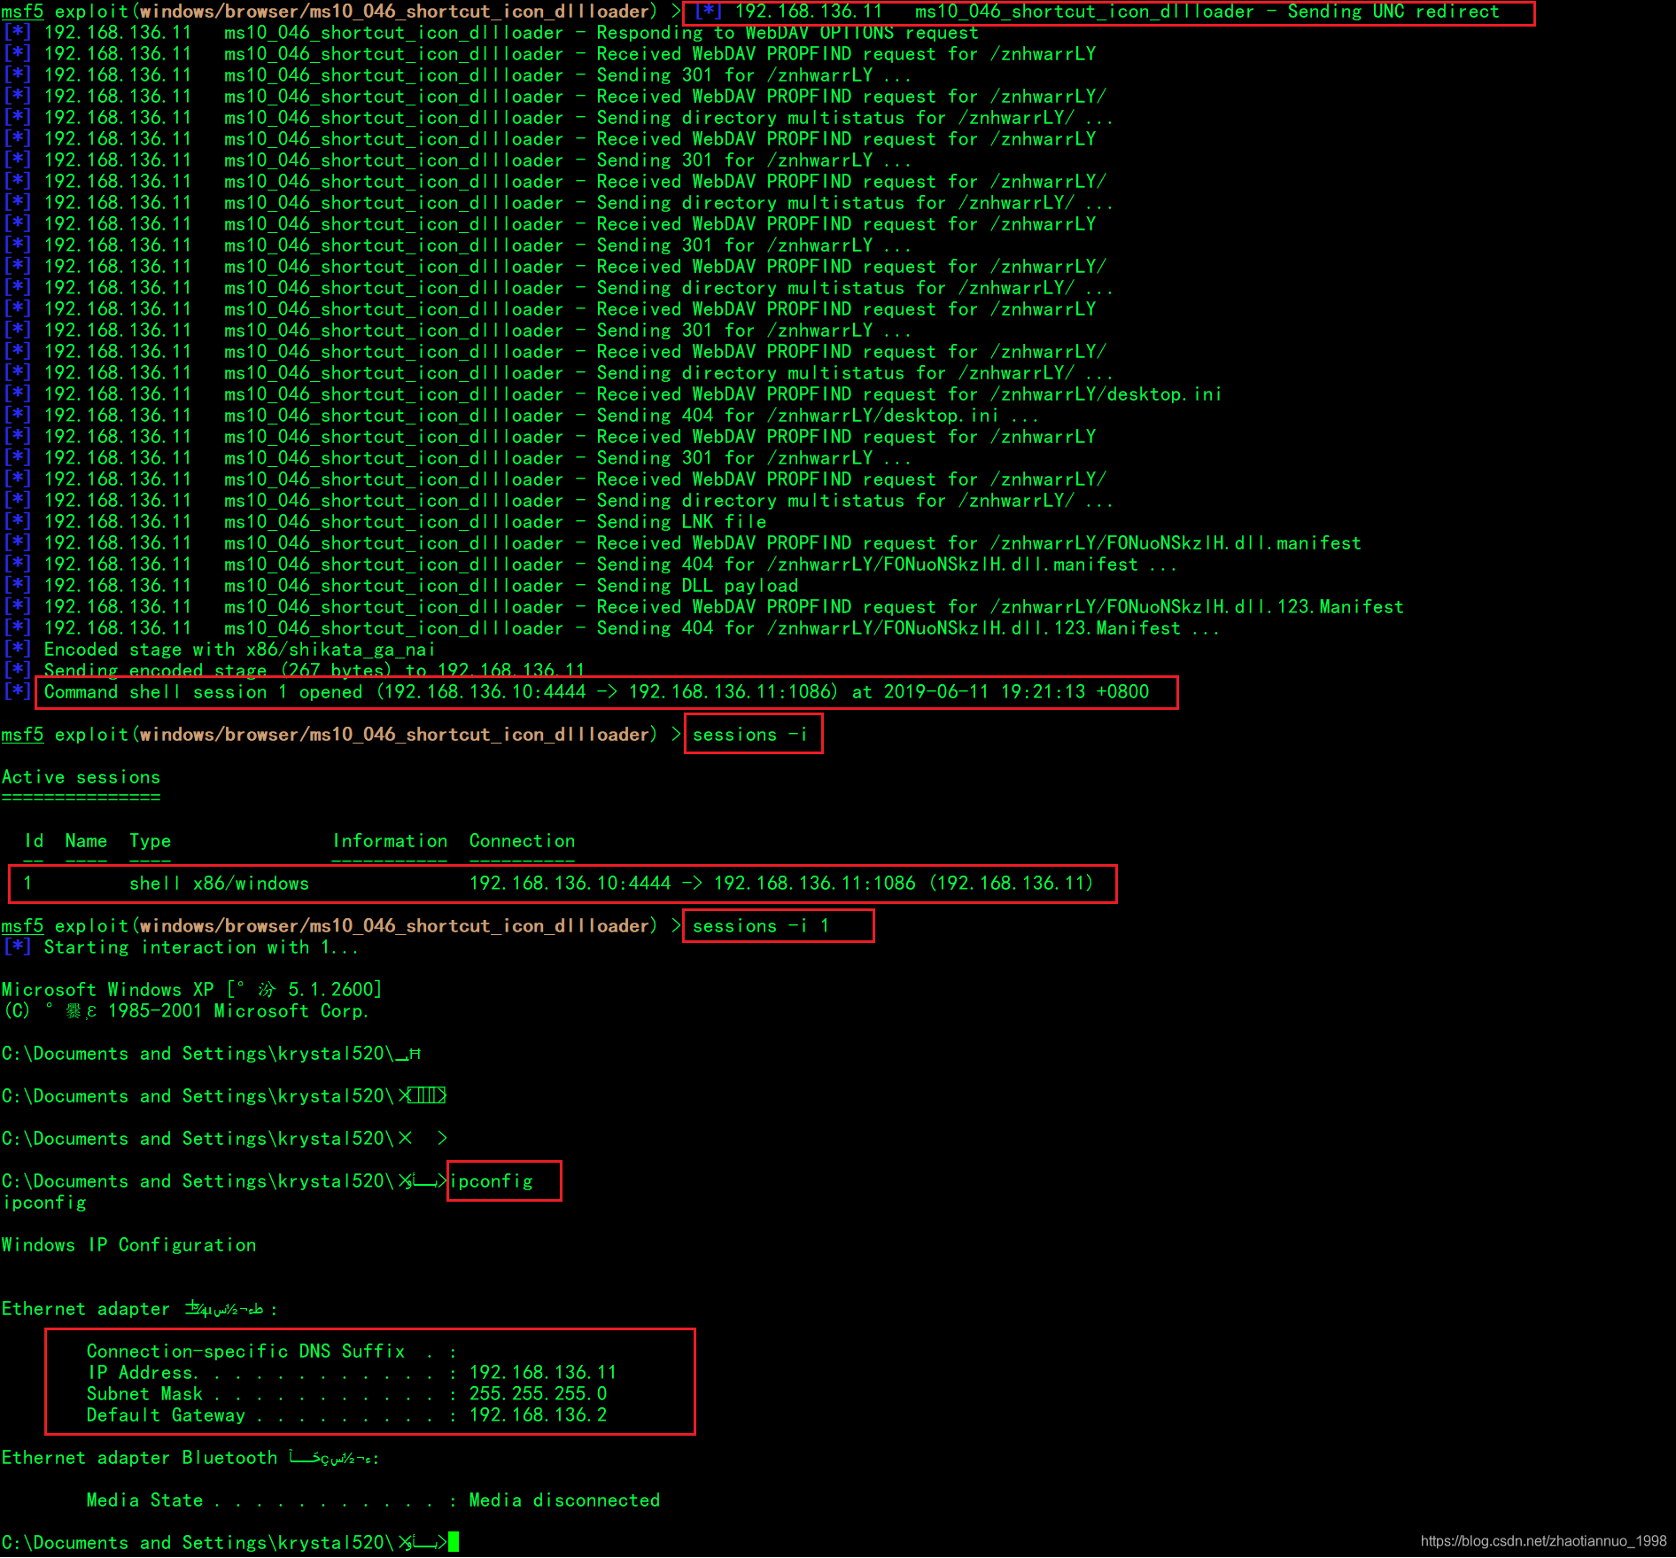
Task: Click the Subnet Mask value 255.255.255.0
Action: [x=538, y=1394]
